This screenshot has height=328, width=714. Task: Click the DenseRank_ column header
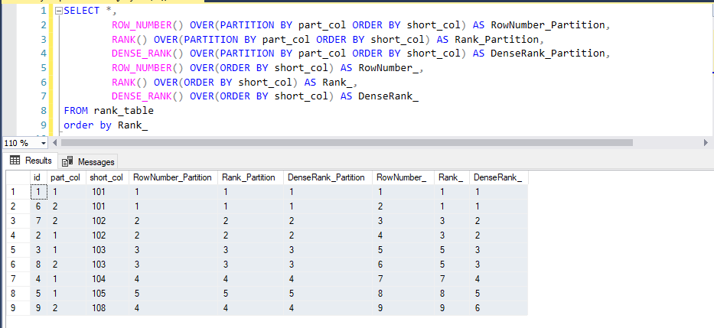pos(498,177)
